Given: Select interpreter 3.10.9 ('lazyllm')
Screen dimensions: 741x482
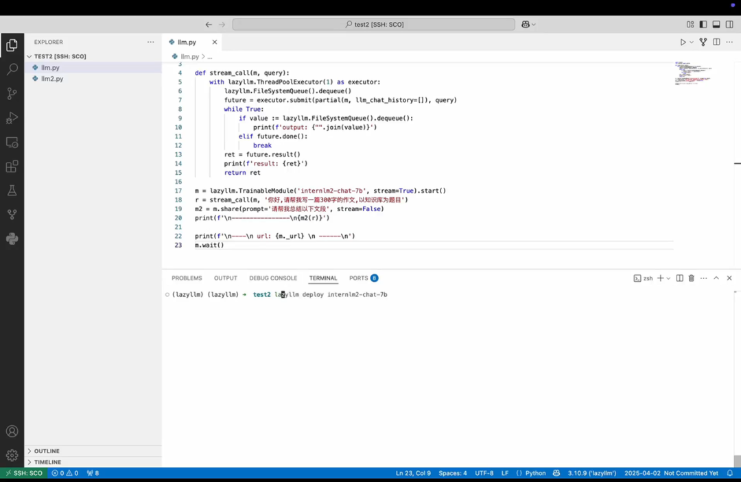Looking at the screenshot, I should coord(591,473).
